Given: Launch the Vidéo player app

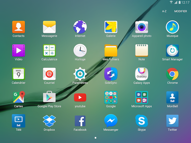Looking at the screenshot, I should click(x=18, y=50).
